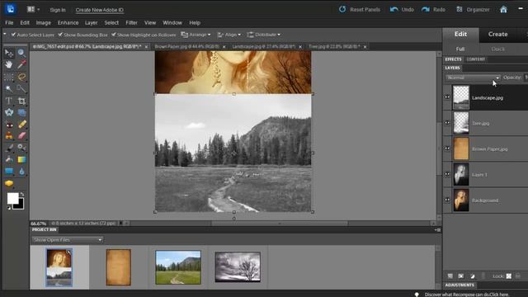Select the Smart Brush tool

[21, 148]
